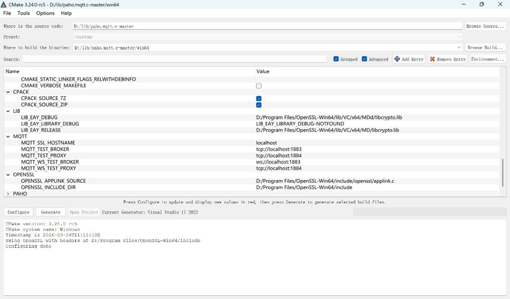Click the Browse Build button

click(485, 47)
